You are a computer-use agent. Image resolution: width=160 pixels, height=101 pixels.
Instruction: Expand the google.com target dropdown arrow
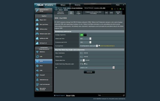(x=114, y=68)
